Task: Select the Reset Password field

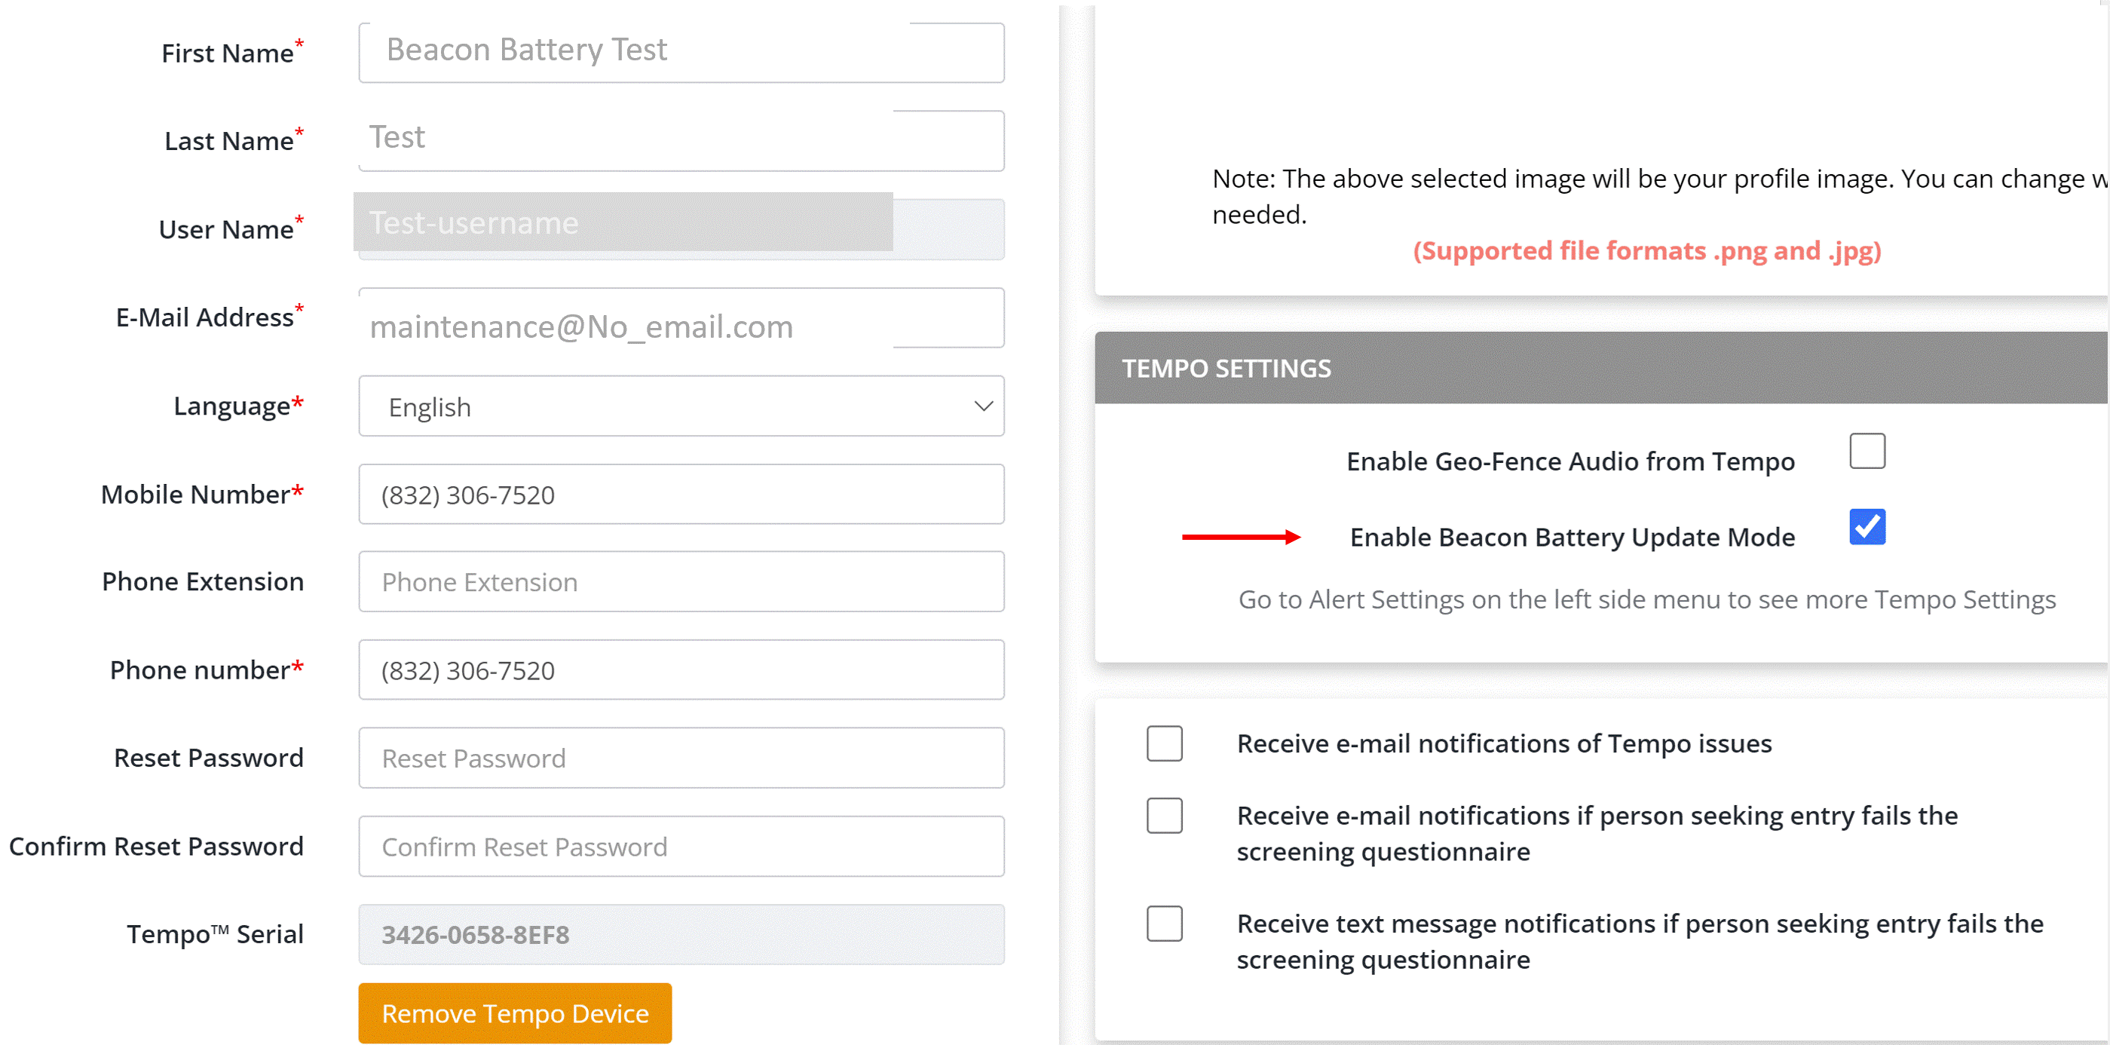Action: click(681, 758)
